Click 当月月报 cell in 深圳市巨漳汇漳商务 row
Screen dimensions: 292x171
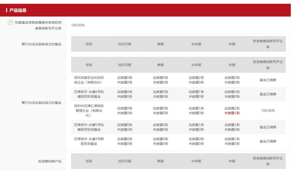(125, 110)
